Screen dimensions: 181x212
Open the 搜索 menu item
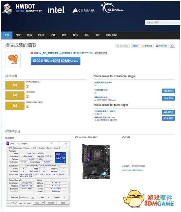[18, 35]
